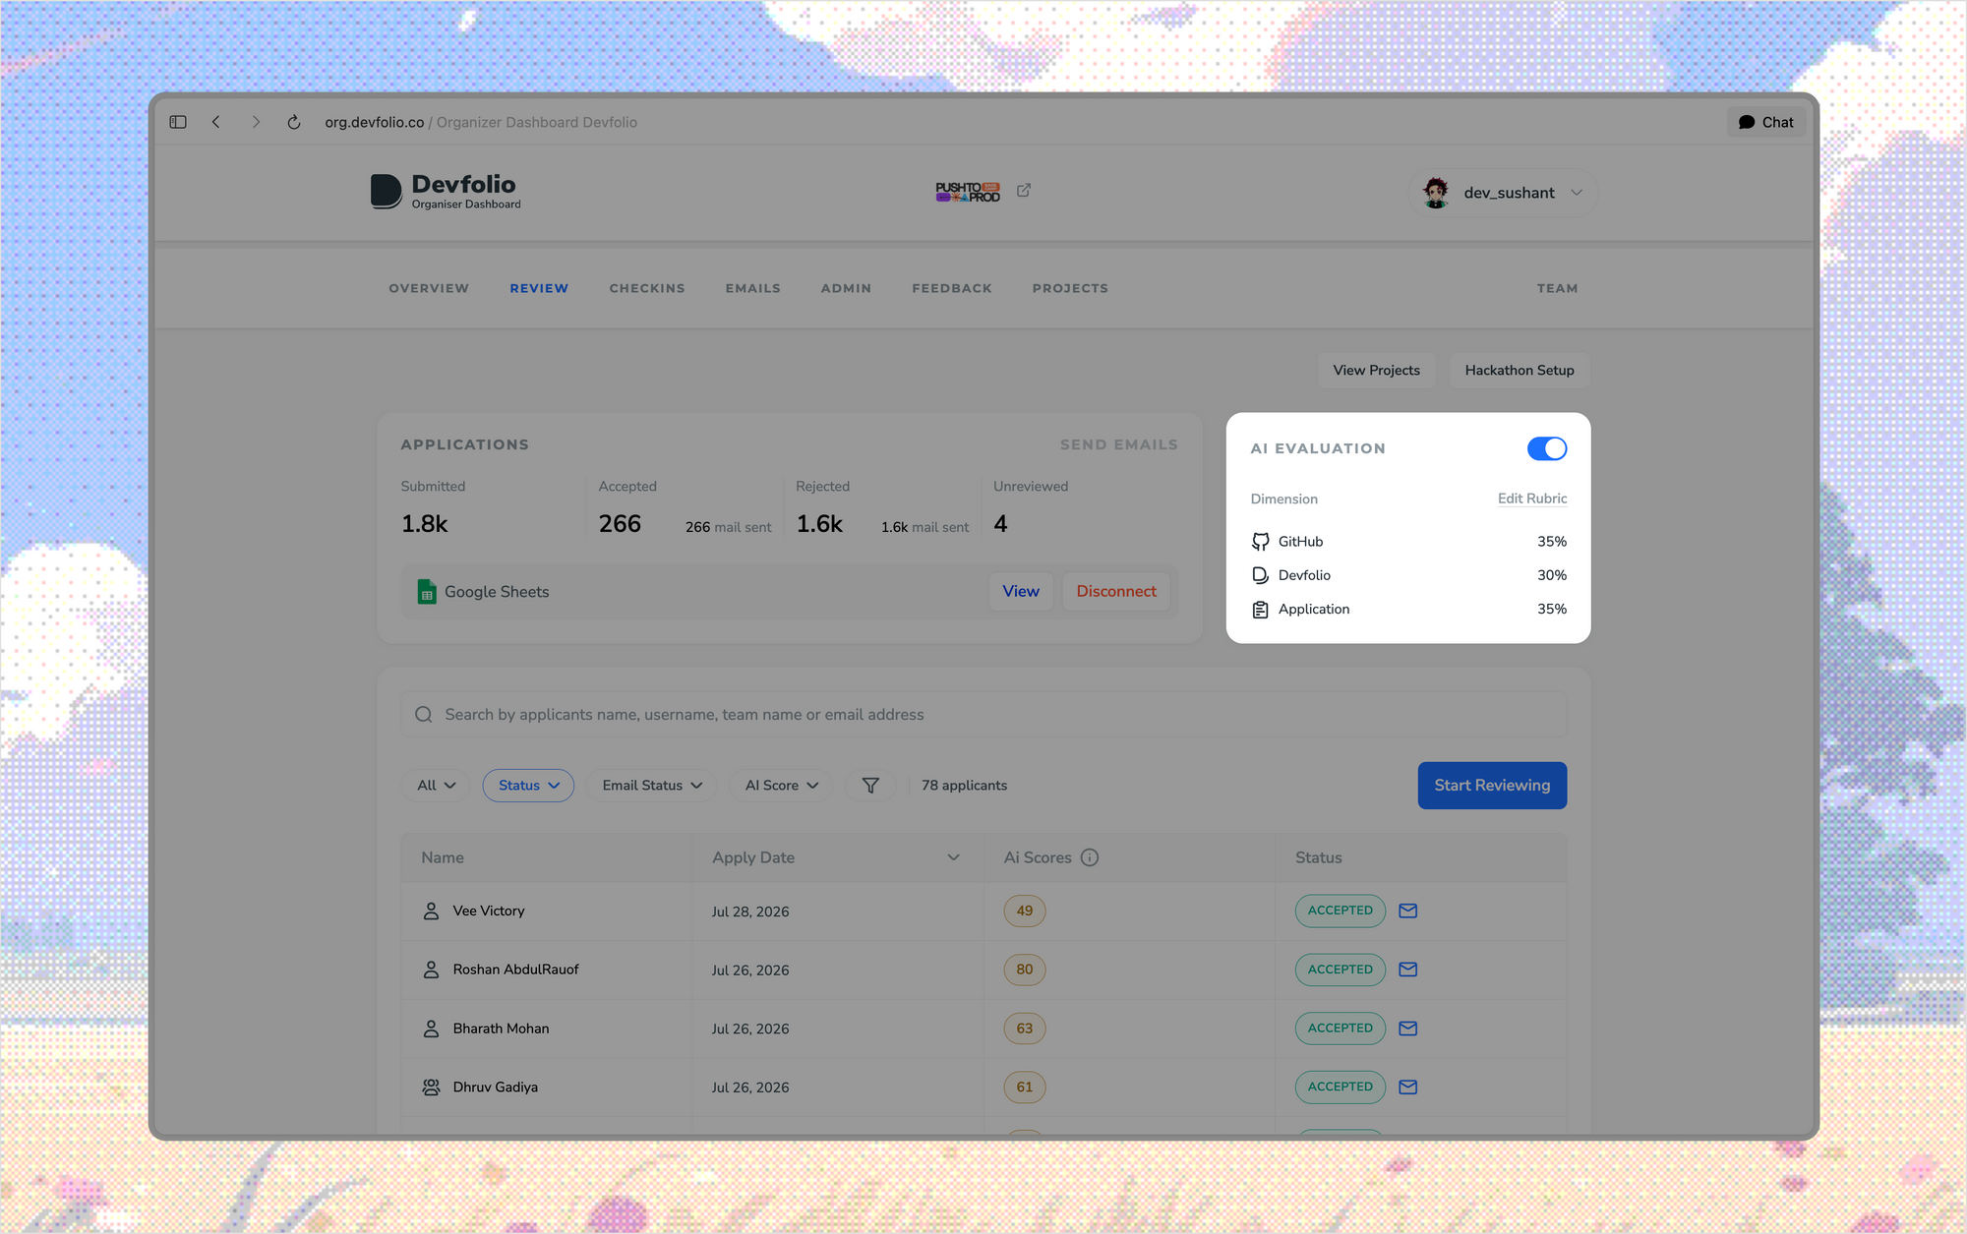The height and width of the screenshot is (1234, 1967).
Task: Sort by Apply Date chevron
Action: tap(953, 857)
